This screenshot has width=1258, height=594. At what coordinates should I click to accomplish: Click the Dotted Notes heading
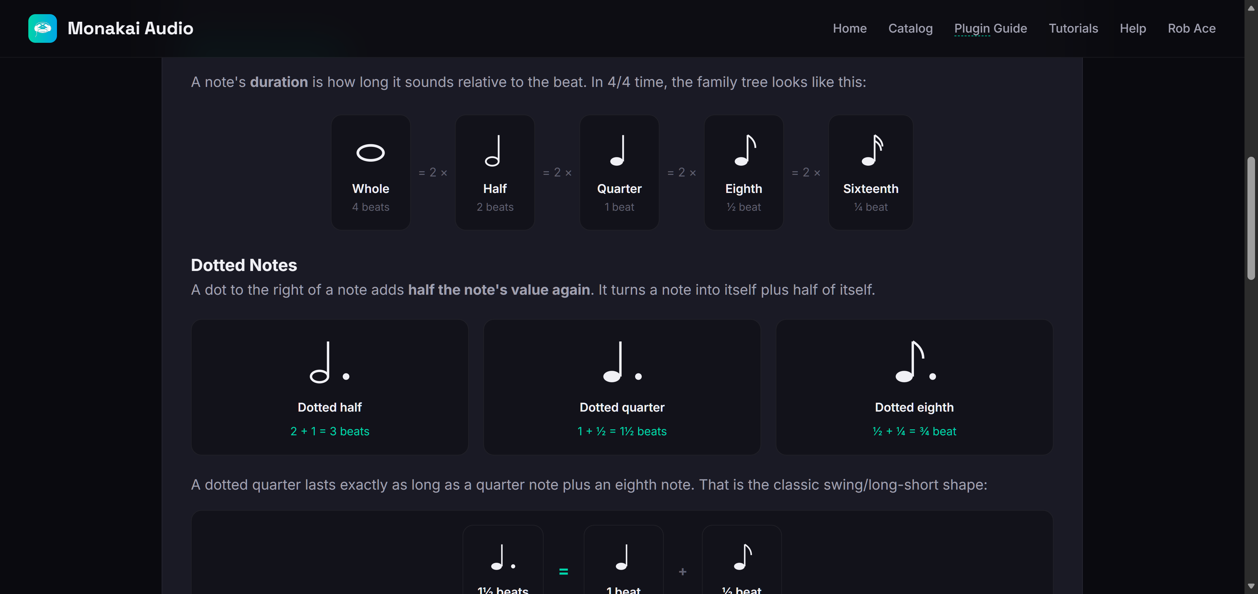[244, 265]
